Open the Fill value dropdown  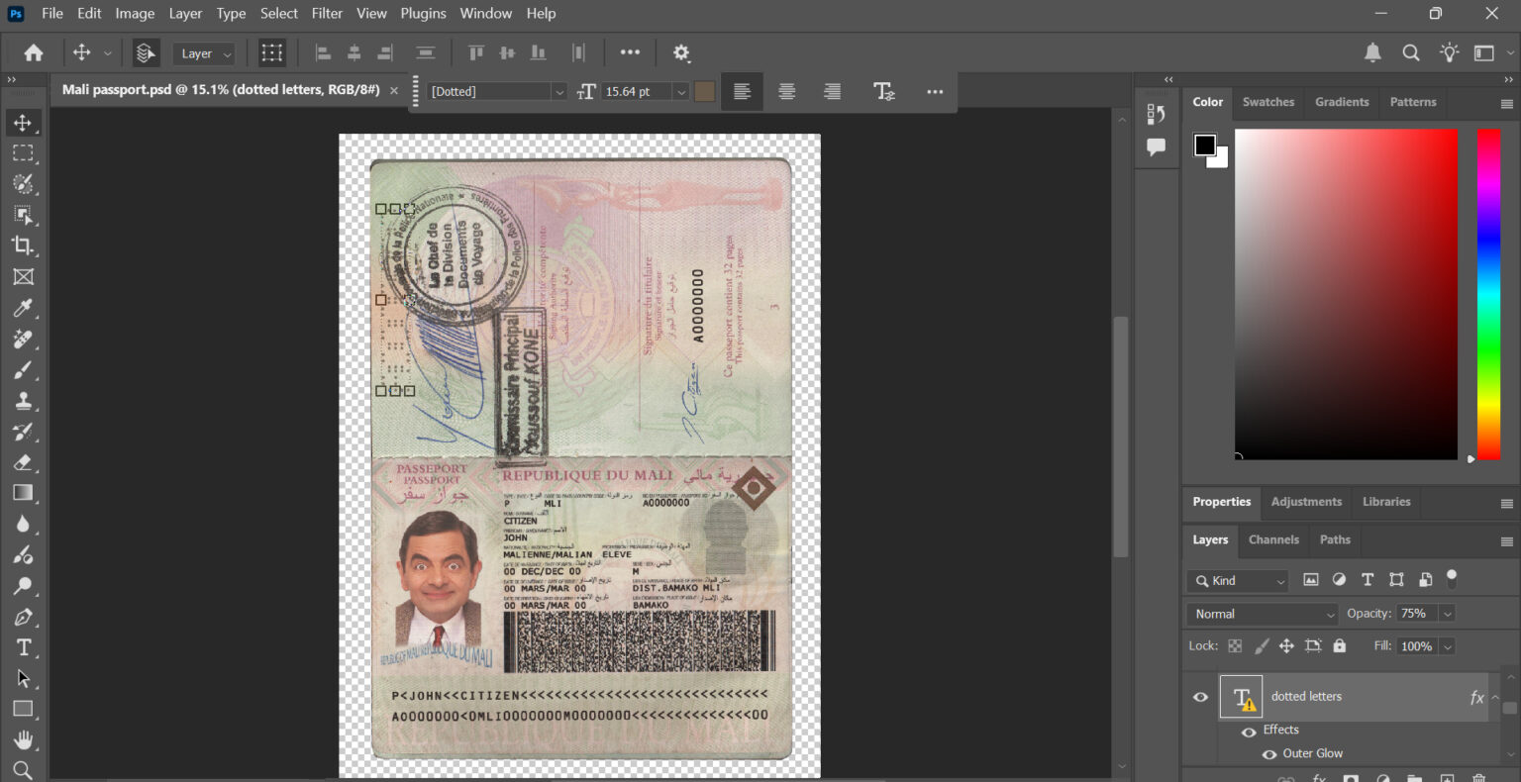point(1447,646)
